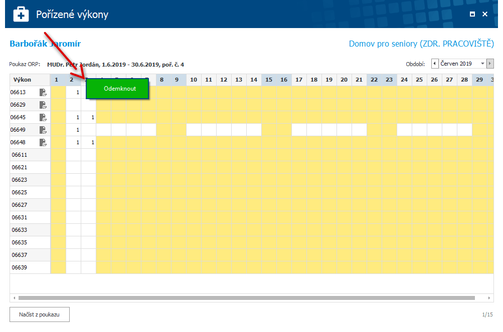Select day 1 column header
The height and width of the screenshot is (332, 503).
58,80
